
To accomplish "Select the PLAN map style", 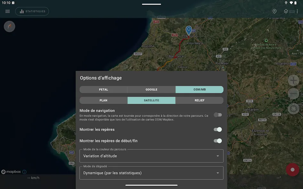I will point(103,101).
